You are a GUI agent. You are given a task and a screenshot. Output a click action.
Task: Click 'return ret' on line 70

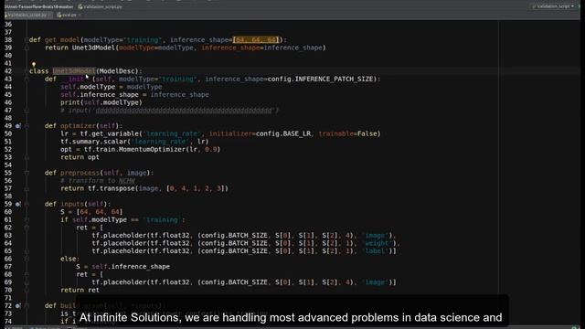click(x=80, y=291)
